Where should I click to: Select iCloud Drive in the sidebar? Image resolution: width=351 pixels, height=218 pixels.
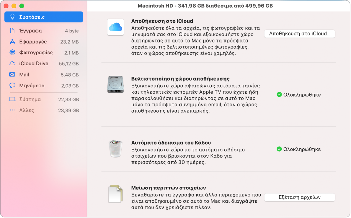34,63
